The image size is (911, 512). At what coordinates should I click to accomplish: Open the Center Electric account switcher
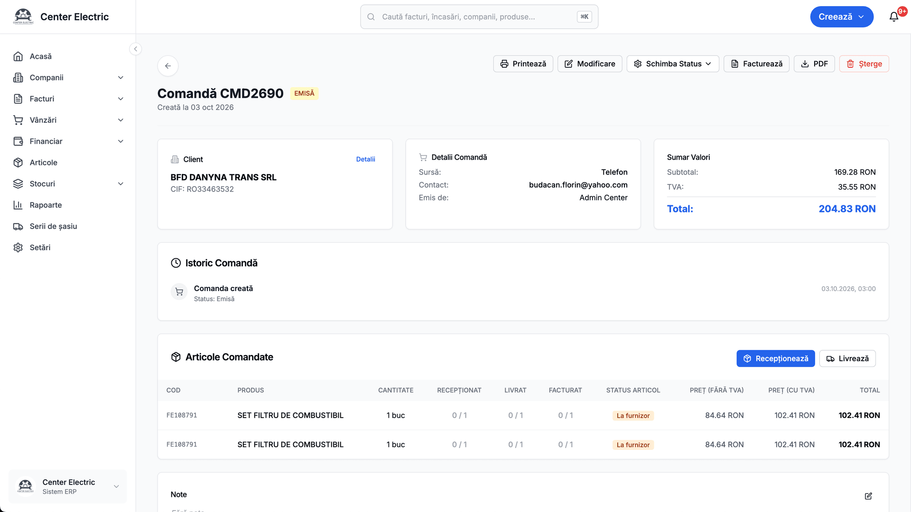pyautogui.click(x=68, y=486)
